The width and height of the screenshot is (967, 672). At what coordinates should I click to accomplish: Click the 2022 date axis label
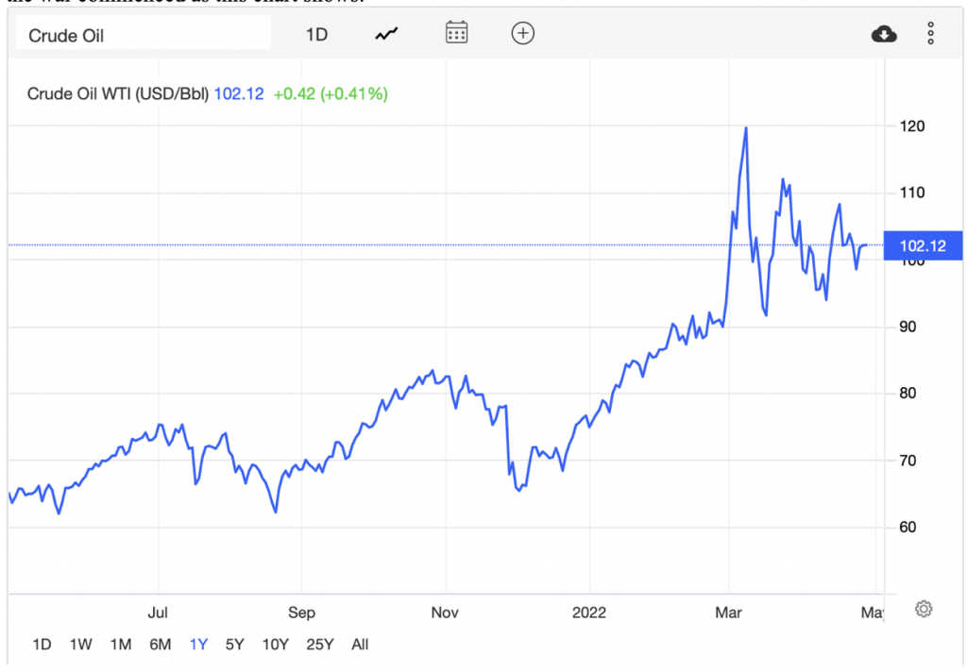(x=589, y=613)
